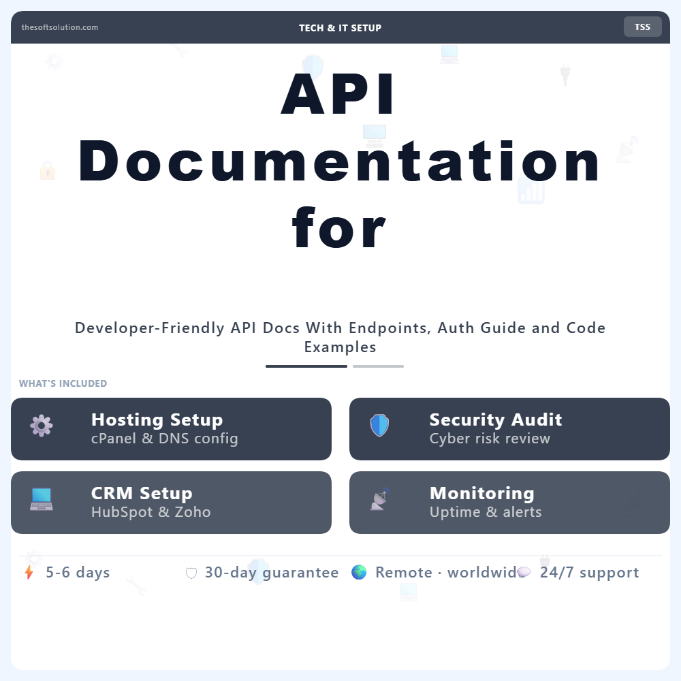
Task: Open the Monitoring card
Action: [509, 503]
